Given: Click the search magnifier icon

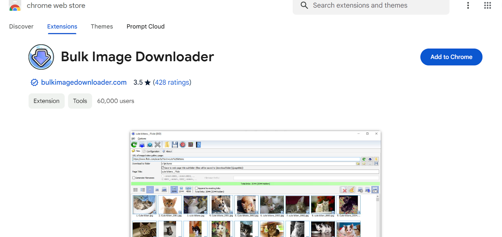Looking at the screenshot, I should (304, 5).
